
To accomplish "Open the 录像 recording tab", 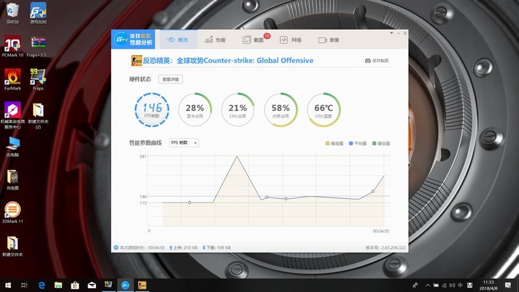I will click(x=329, y=40).
